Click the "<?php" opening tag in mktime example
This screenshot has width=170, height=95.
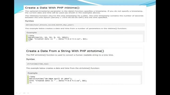[x=31, y=36]
